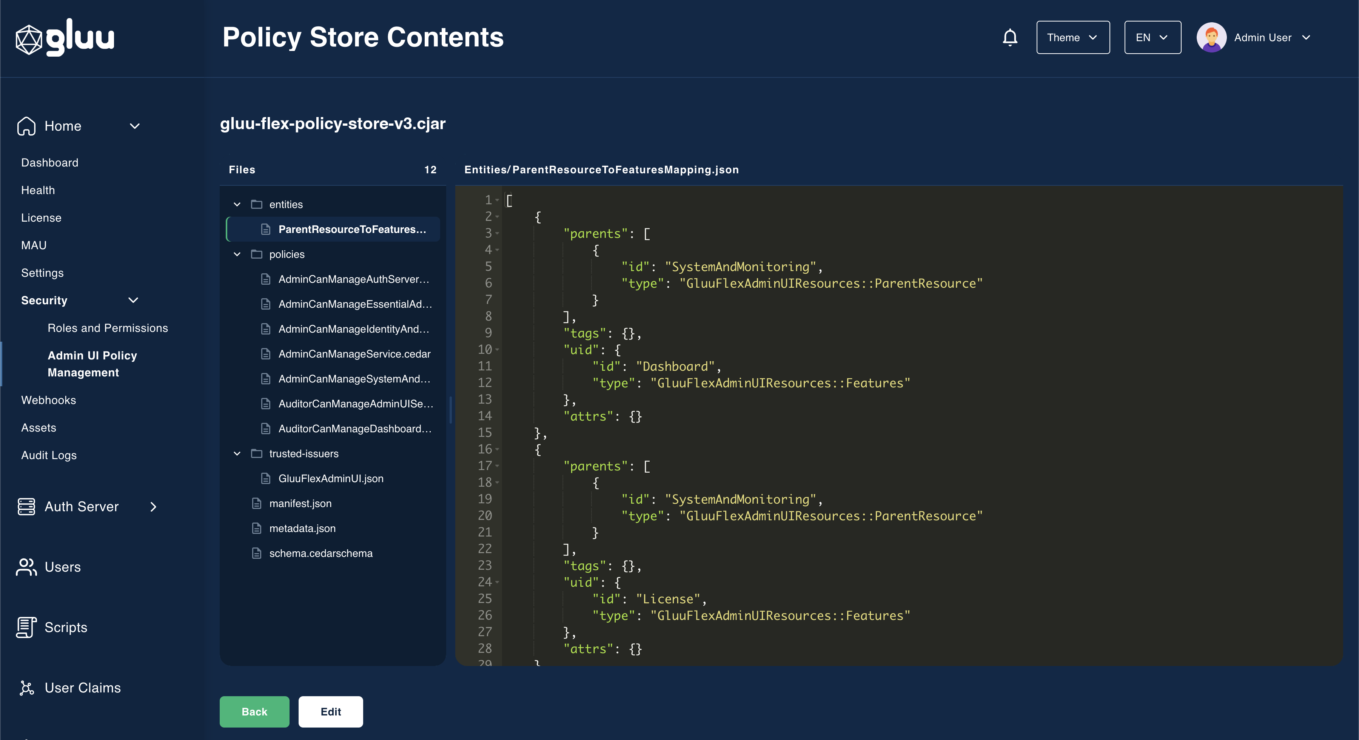Select the AuditorCanManageAdminUISe… policy file

tap(333, 404)
